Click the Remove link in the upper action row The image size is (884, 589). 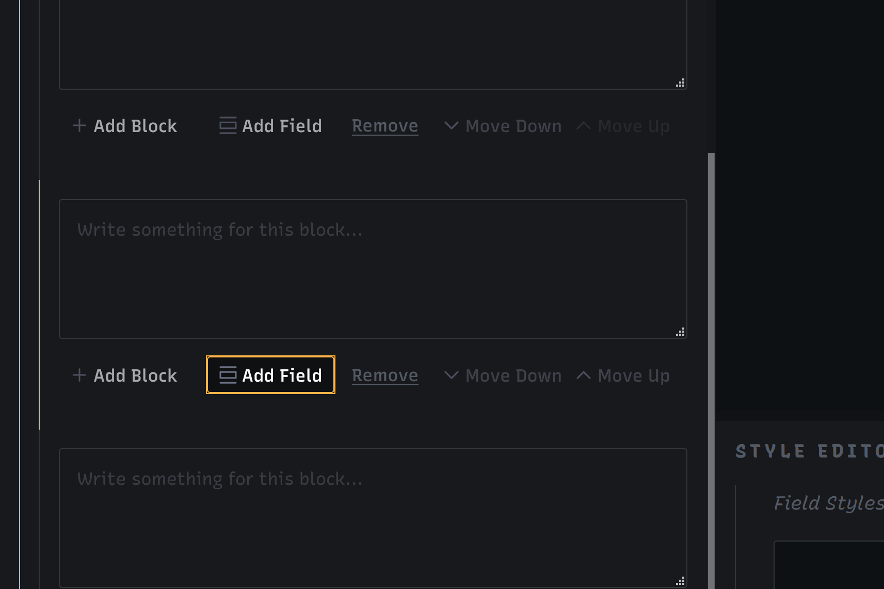coord(385,126)
